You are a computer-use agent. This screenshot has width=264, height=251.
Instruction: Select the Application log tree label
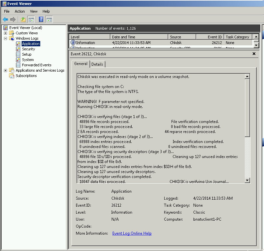pyautogui.click(x=31, y=44)
